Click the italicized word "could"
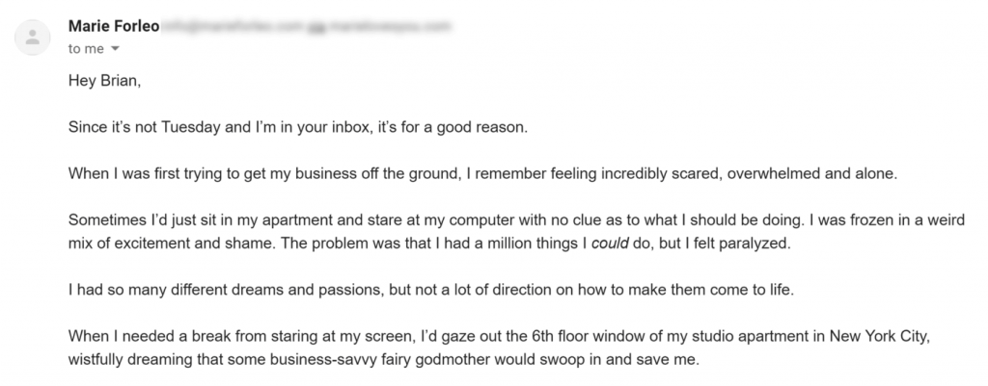The height and width of the screenshot is (386, 988). (x=610, y=244)
